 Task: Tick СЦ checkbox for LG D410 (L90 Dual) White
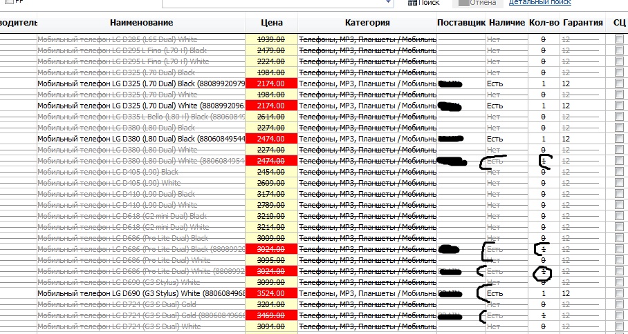[619, 204]
